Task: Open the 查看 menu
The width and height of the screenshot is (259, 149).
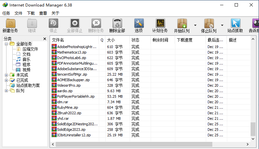Action: point(43,13)
